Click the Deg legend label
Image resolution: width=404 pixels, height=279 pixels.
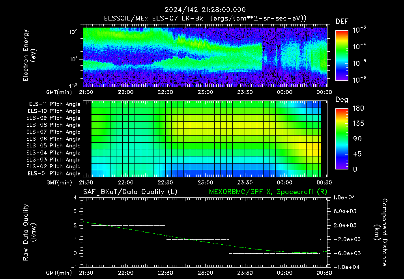[x=342, y=100]
